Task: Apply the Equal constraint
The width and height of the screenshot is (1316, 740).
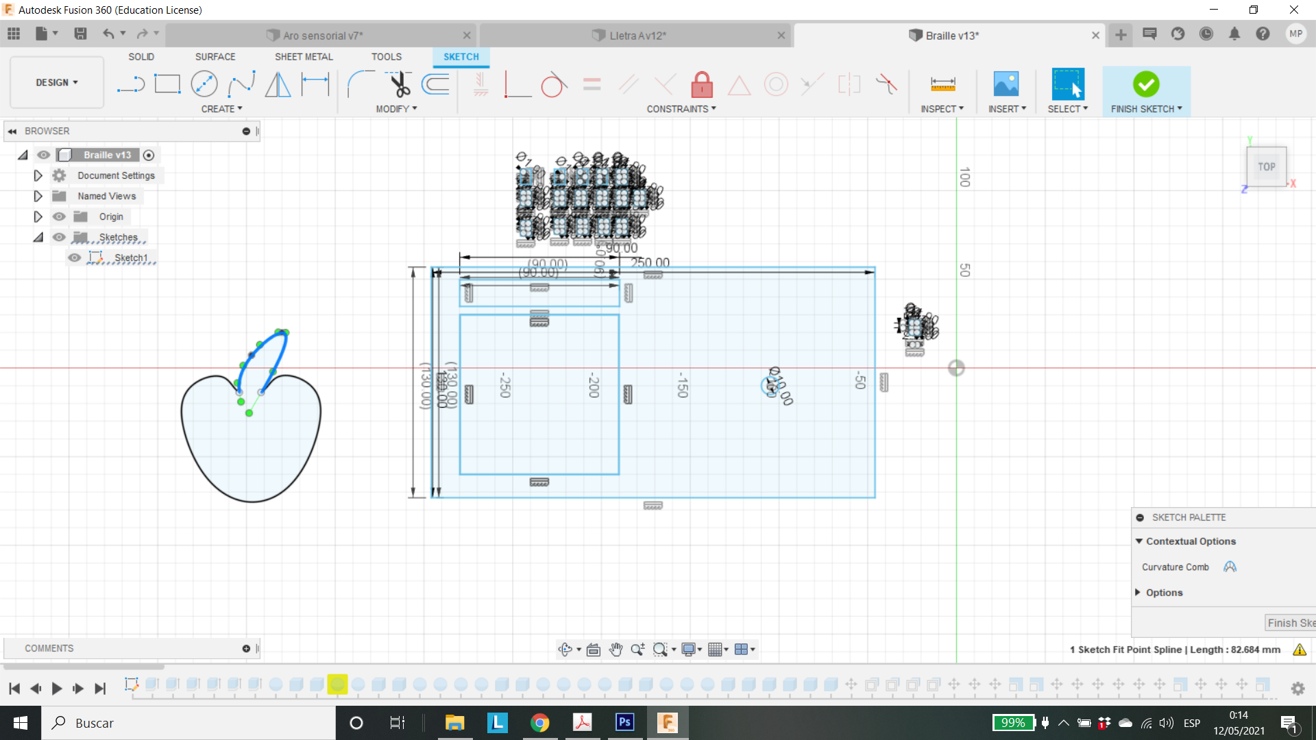Action: pyautogui.click(x=592, y=84)
